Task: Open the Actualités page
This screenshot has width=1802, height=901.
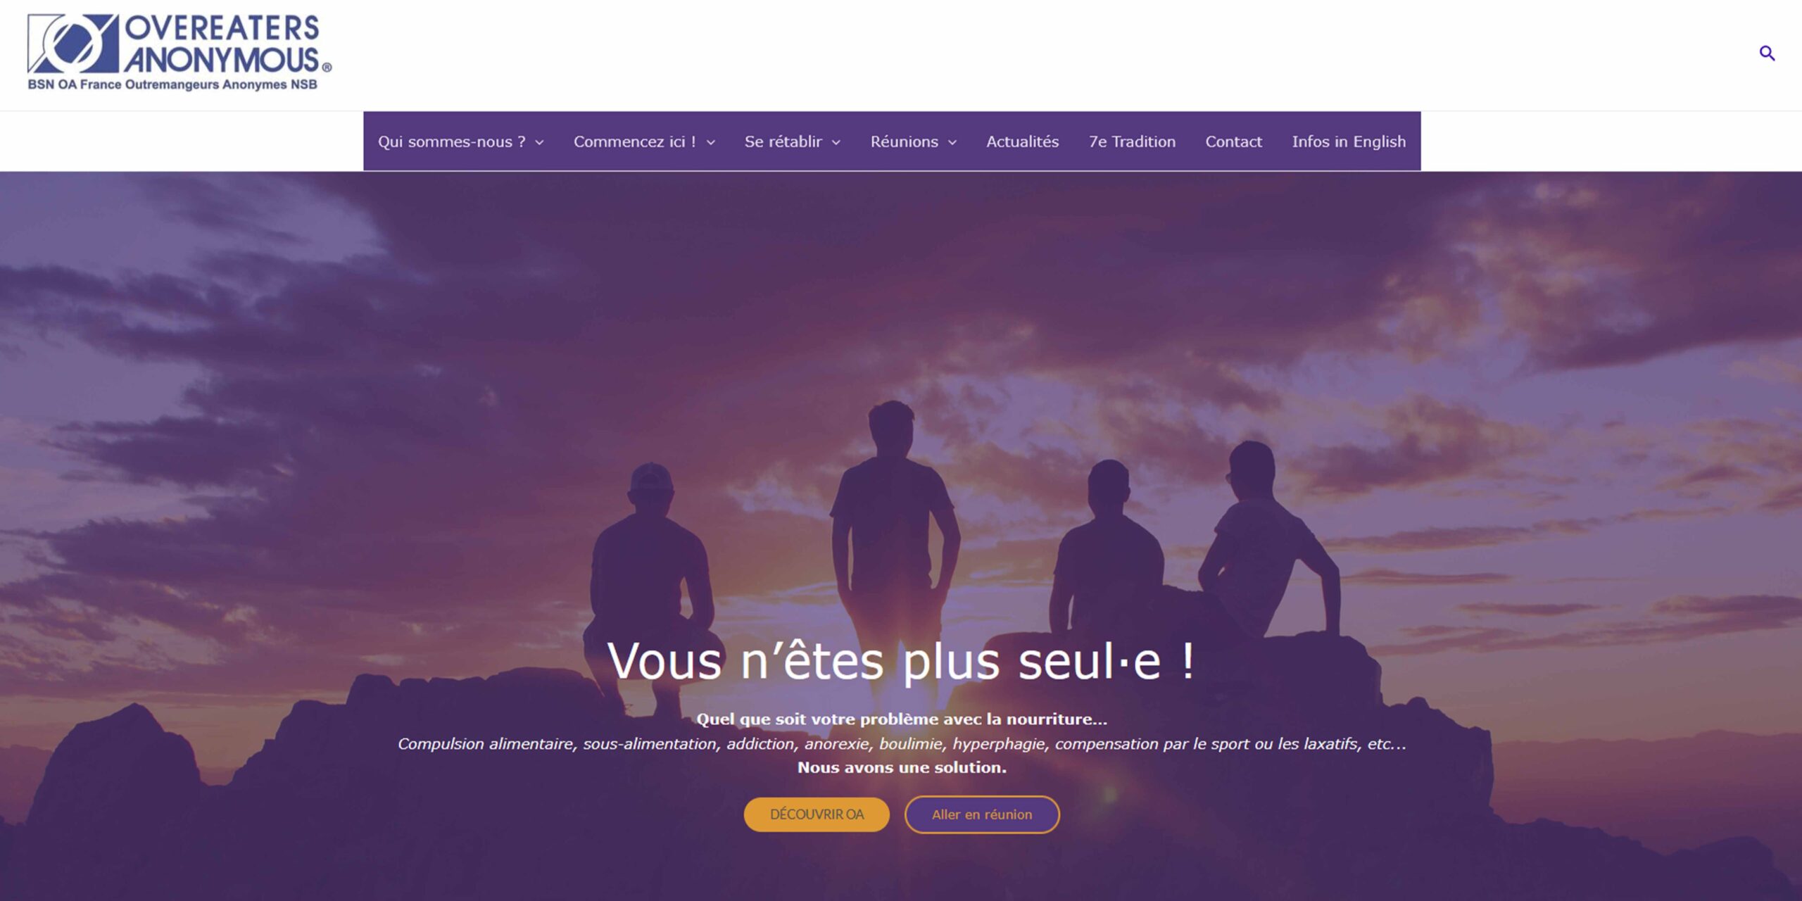Action: tap(1022, 141)
